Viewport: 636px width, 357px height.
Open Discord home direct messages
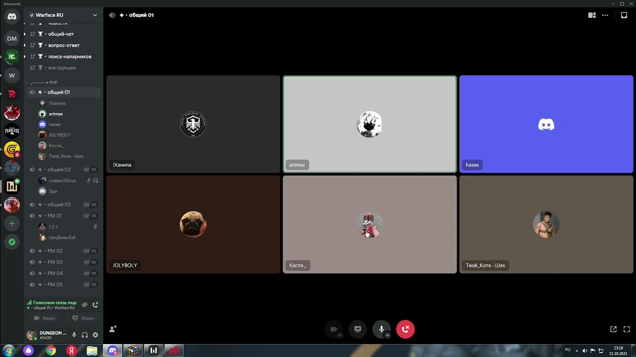pyautogui.click(x=12, y=16)
